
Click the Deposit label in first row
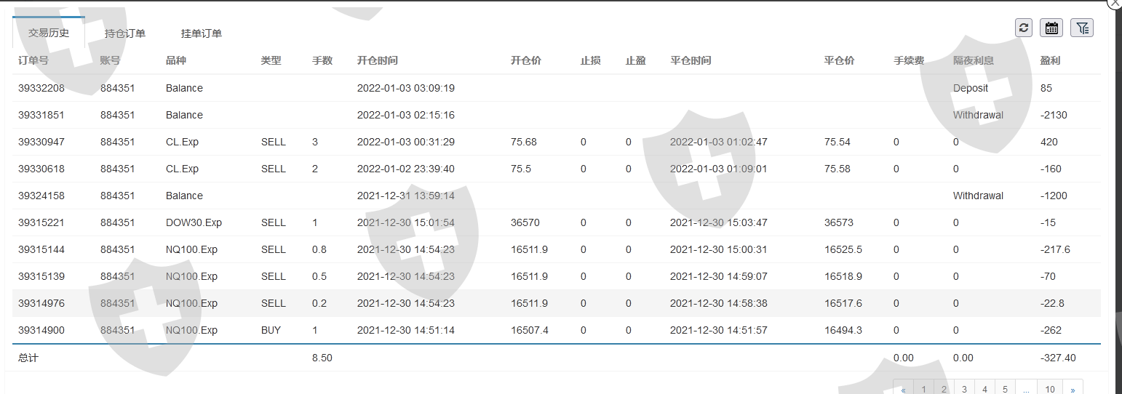971,88
